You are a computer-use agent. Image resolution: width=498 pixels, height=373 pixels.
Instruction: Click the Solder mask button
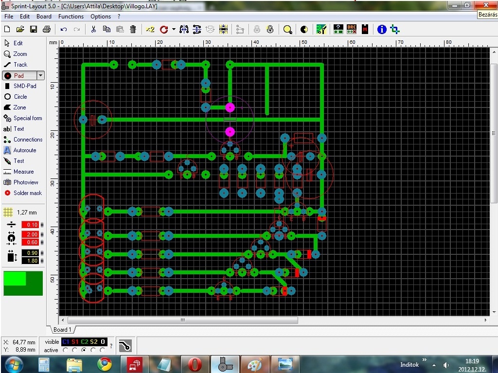(x=27, y=193)
